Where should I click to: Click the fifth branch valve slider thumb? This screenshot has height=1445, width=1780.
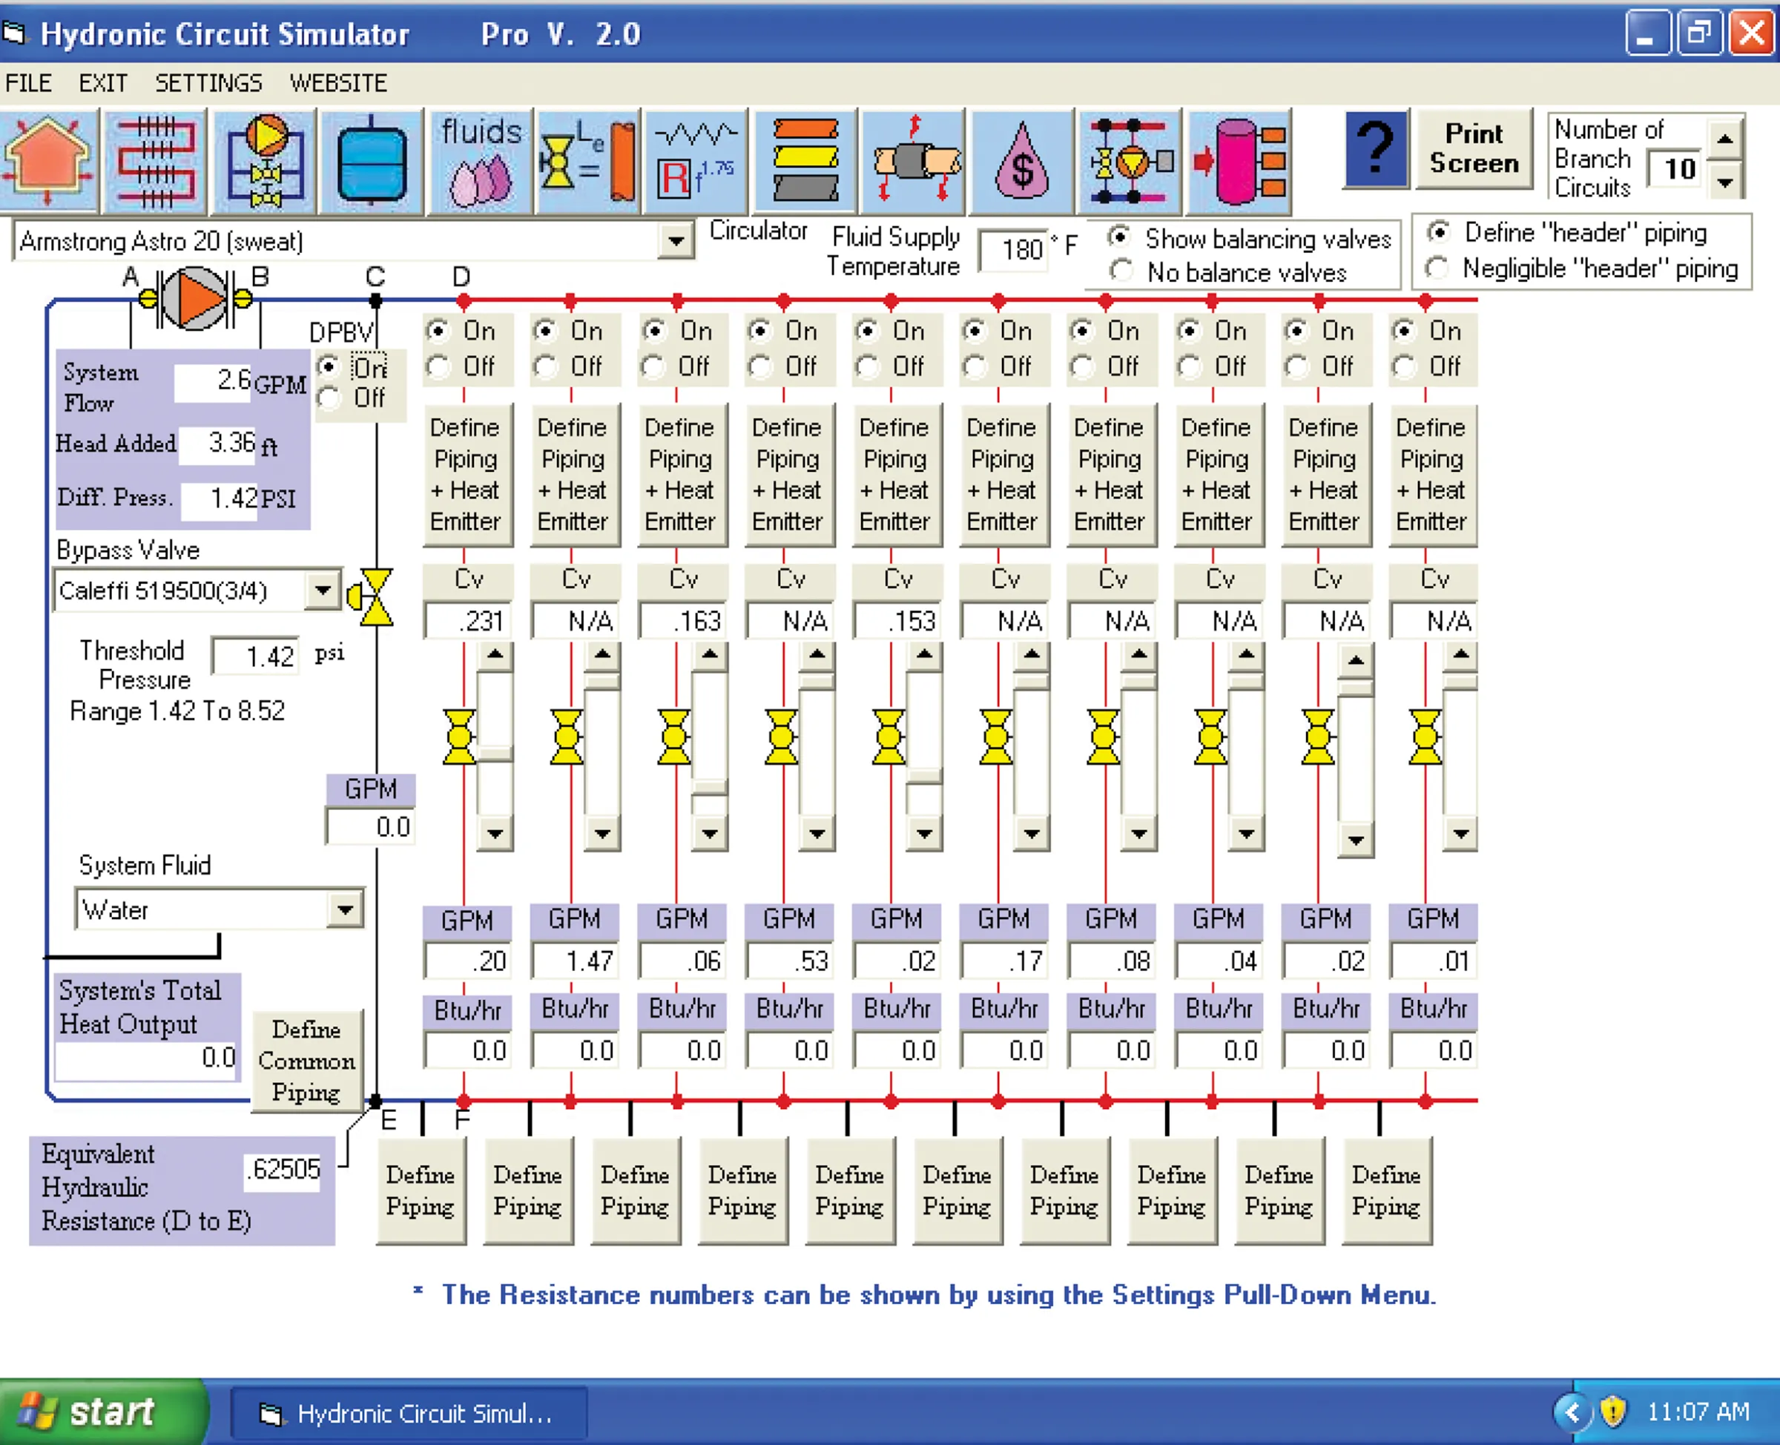pyautogui.click(x=925, y=777)
